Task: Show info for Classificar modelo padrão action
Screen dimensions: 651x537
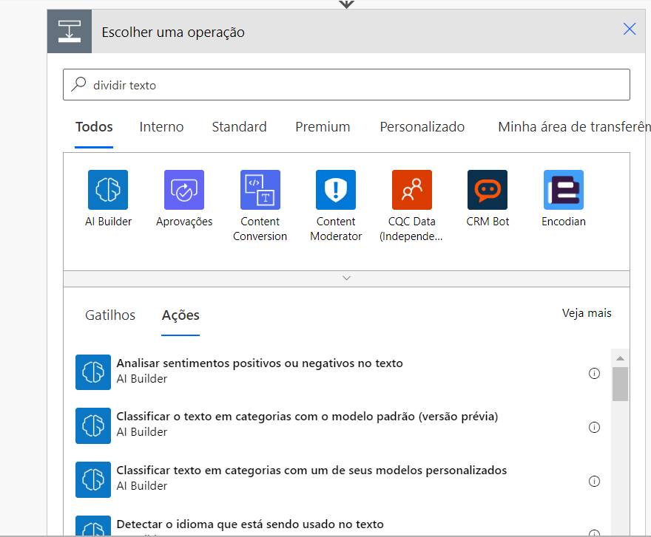Action: tap(595, 427)
